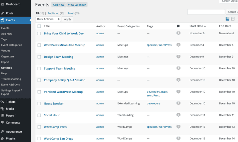Open Troubleshooting submenu item

point(11,79)
